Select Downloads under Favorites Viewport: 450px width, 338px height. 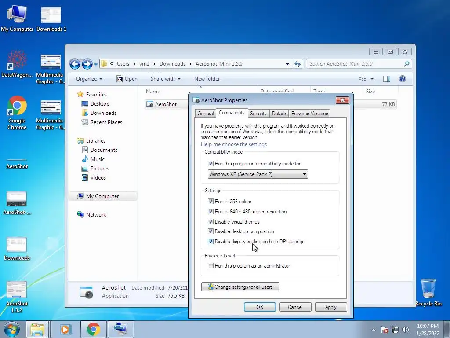click(99, 113)
